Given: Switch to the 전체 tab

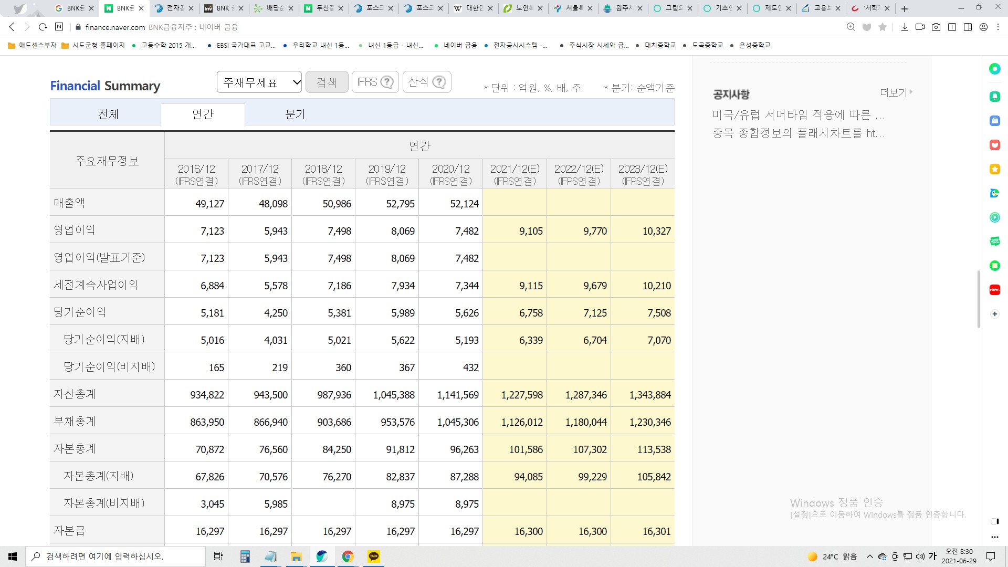Looking at the screenshot, I should tap(108, 114).
